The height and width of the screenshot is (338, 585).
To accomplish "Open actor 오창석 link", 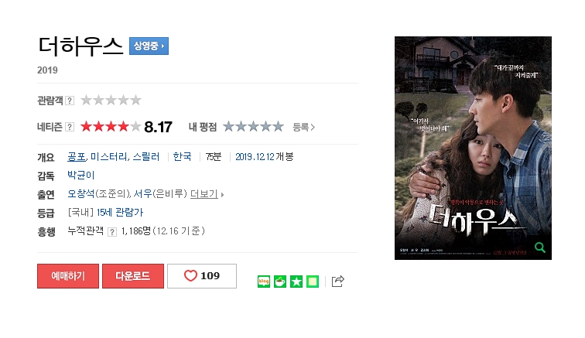I will 81,193.
